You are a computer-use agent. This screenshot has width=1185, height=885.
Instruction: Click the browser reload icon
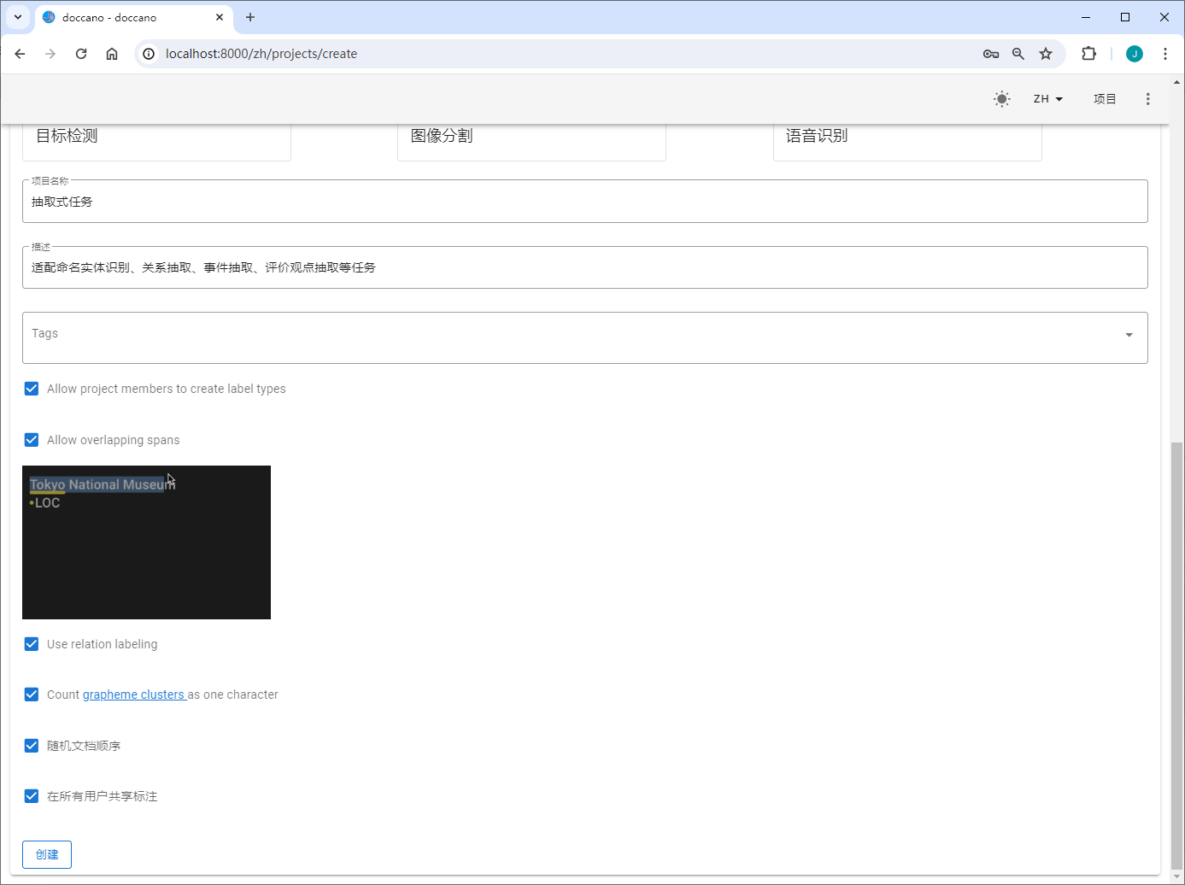click(80, 53)
